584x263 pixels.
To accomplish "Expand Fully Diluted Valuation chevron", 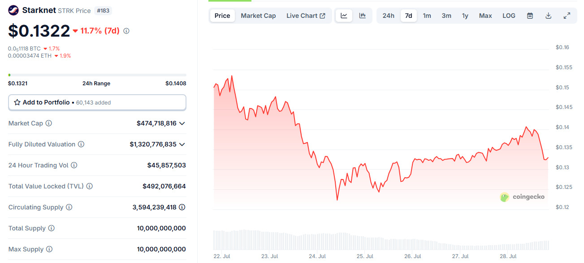I will click(x=182, y=144).
